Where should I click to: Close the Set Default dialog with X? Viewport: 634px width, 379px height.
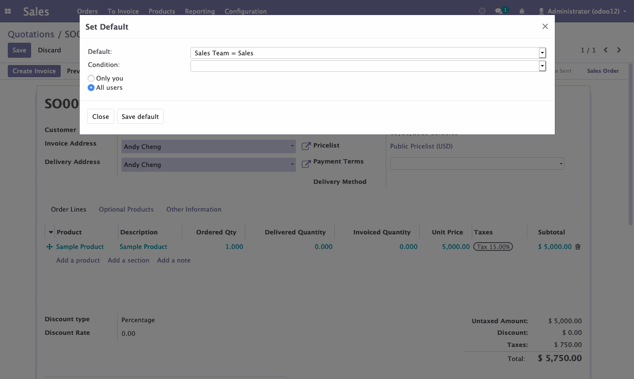coord(545,27)
